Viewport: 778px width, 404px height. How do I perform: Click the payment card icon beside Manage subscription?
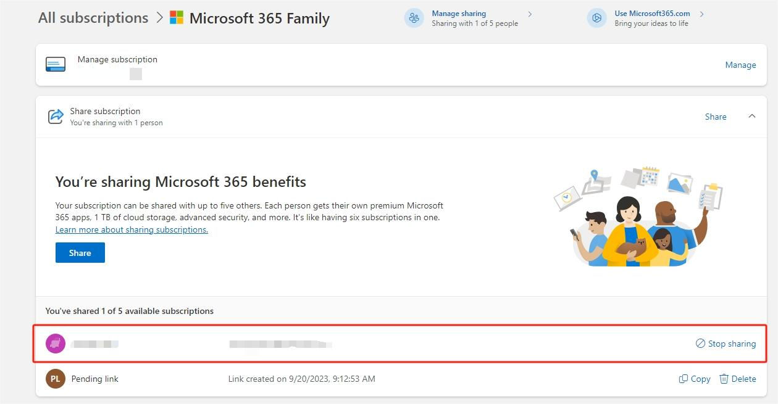tap(55, 64)
